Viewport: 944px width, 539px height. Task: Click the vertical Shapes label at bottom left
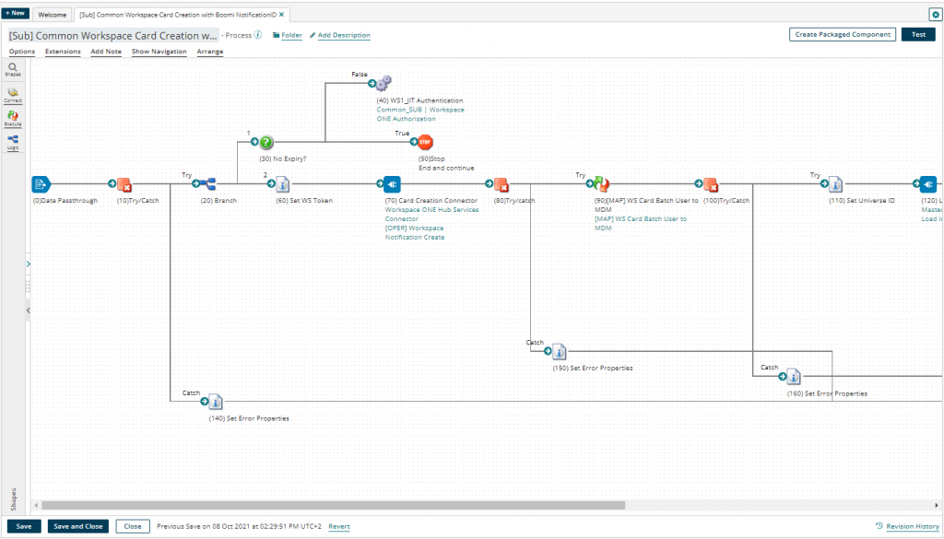13,498
